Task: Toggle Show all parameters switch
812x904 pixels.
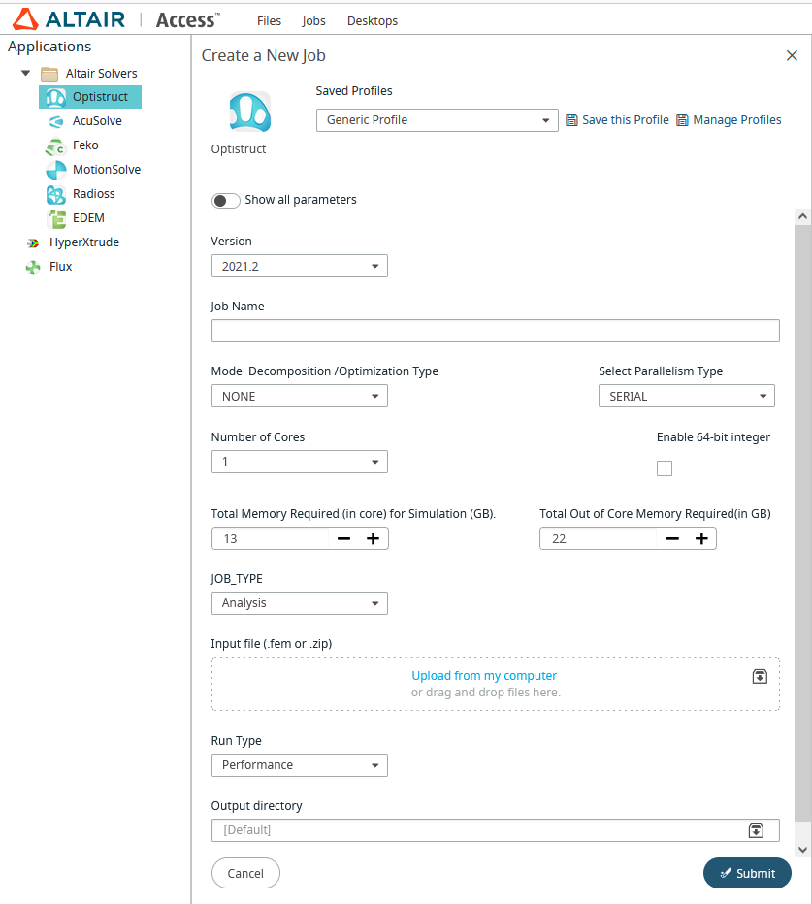Action: (226, 200)
